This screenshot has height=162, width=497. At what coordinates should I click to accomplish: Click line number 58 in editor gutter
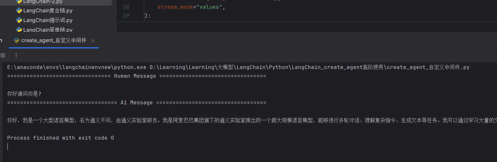coord(126,7)
